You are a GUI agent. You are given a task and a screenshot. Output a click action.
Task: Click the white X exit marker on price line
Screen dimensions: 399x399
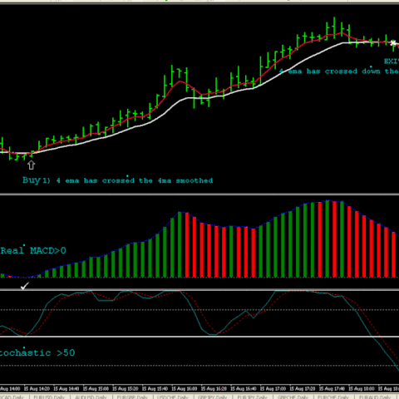point(393,43)
